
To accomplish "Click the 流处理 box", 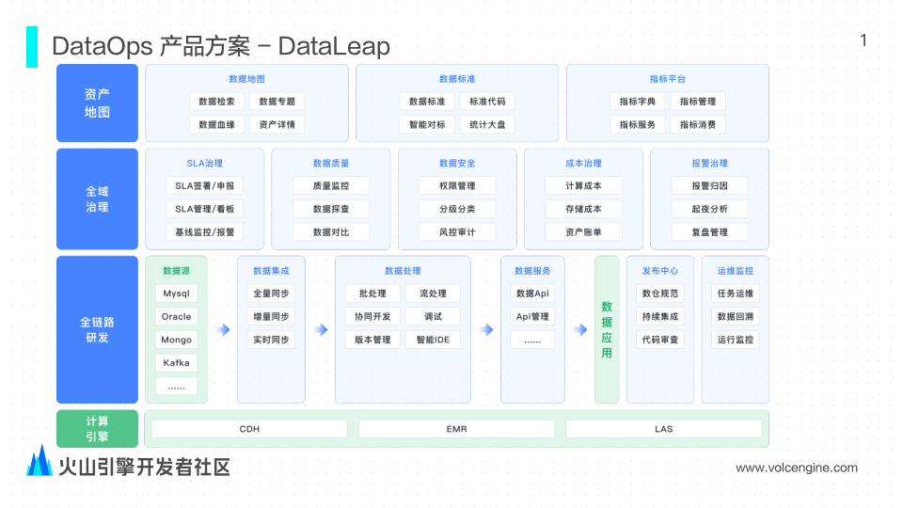I will tap(433, 294).
